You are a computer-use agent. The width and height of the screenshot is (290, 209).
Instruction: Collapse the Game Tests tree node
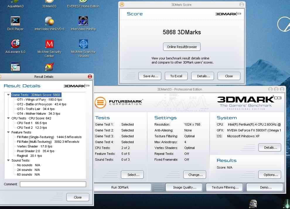pos(8,95)
